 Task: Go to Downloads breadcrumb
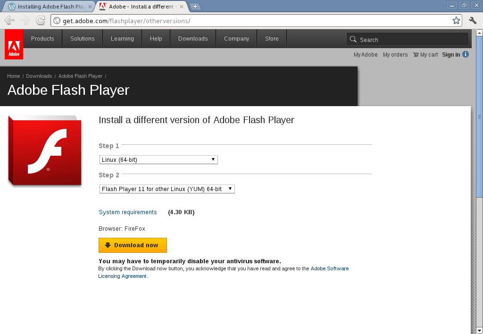pos(39,76)
